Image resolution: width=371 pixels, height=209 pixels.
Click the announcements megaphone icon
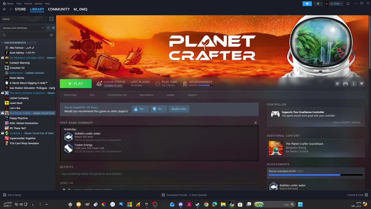(x=307, y=3)
